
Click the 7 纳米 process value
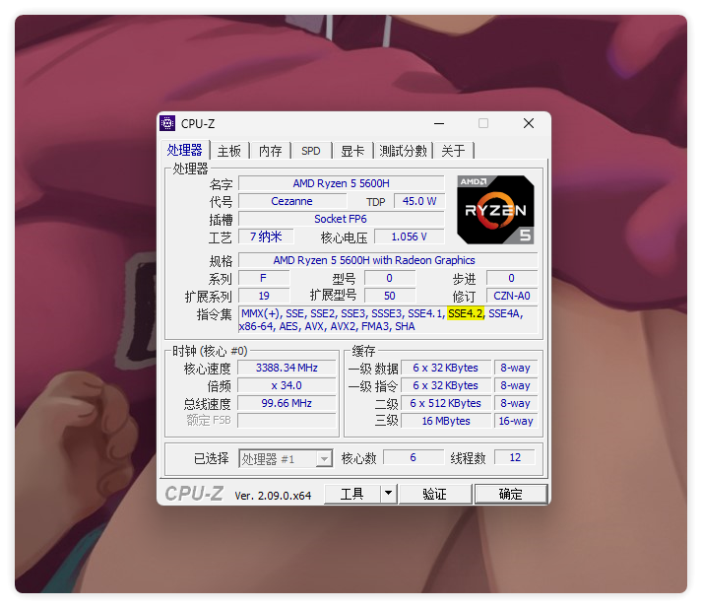point(266,236)
